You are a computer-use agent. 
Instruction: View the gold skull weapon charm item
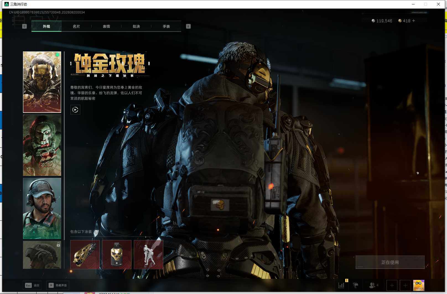(x=85, y=254)
